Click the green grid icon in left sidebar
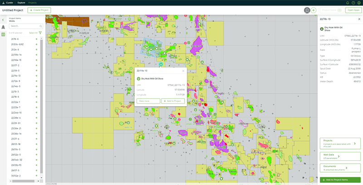Screen dimensions: 363x185 (3, 35)
